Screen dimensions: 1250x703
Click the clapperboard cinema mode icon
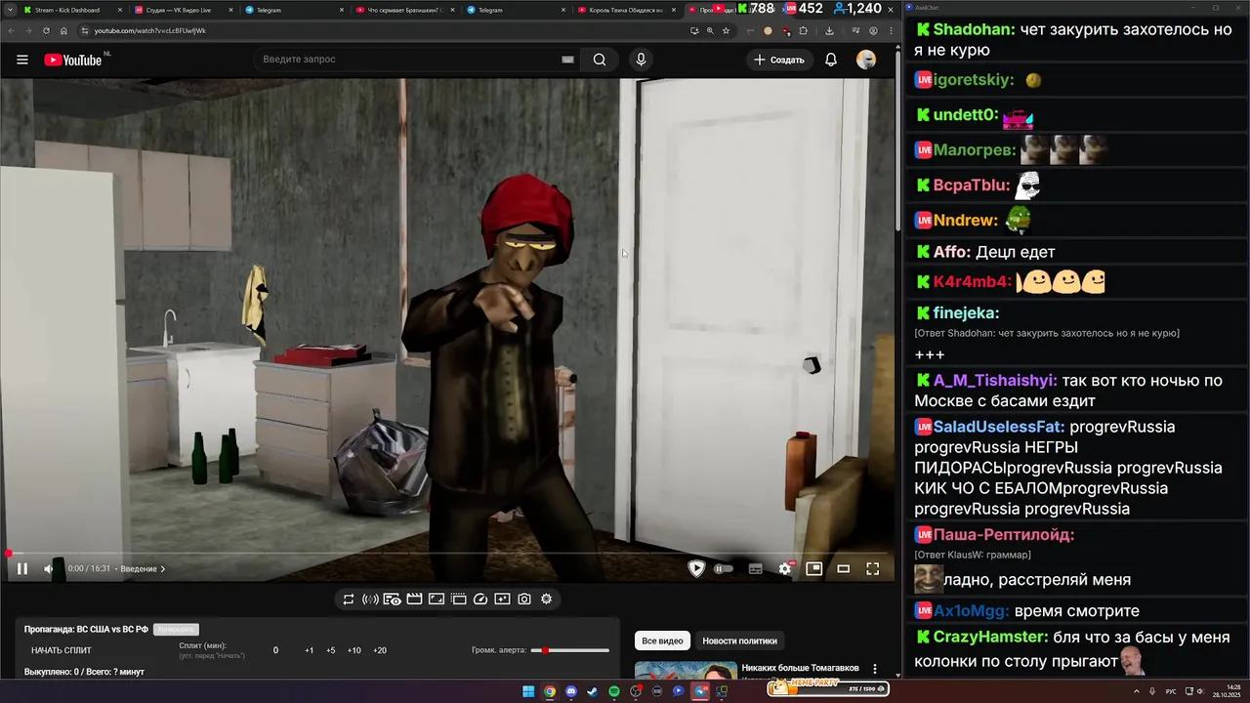(414, 600)
